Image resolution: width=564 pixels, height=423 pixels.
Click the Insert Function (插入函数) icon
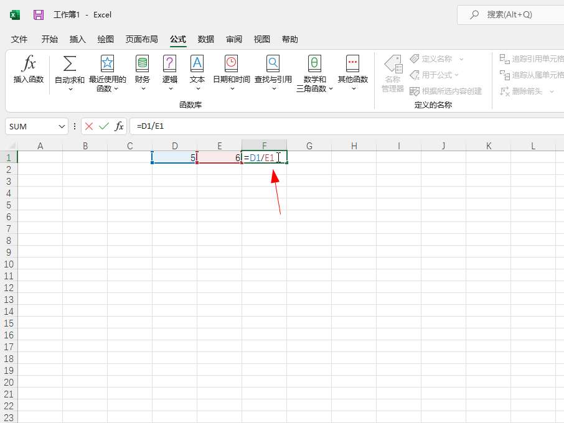(29, 63)
